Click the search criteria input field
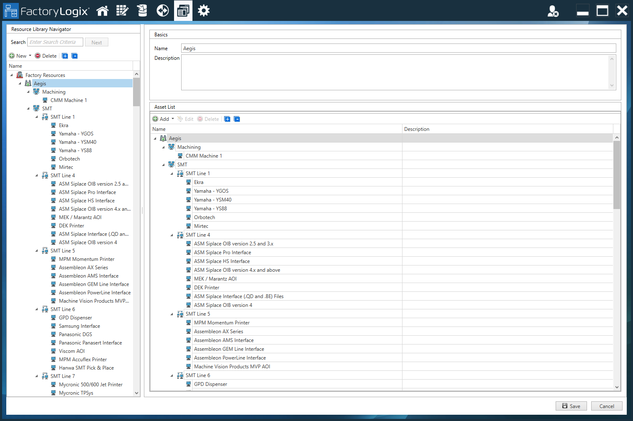The height and width of the screenshot is (421, 633). click(x=55, y=42)
